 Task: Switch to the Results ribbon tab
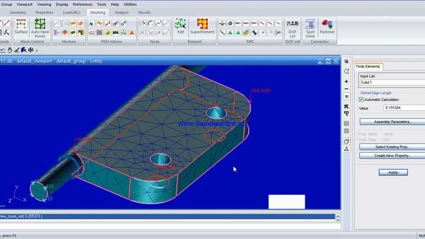[145, 13]
